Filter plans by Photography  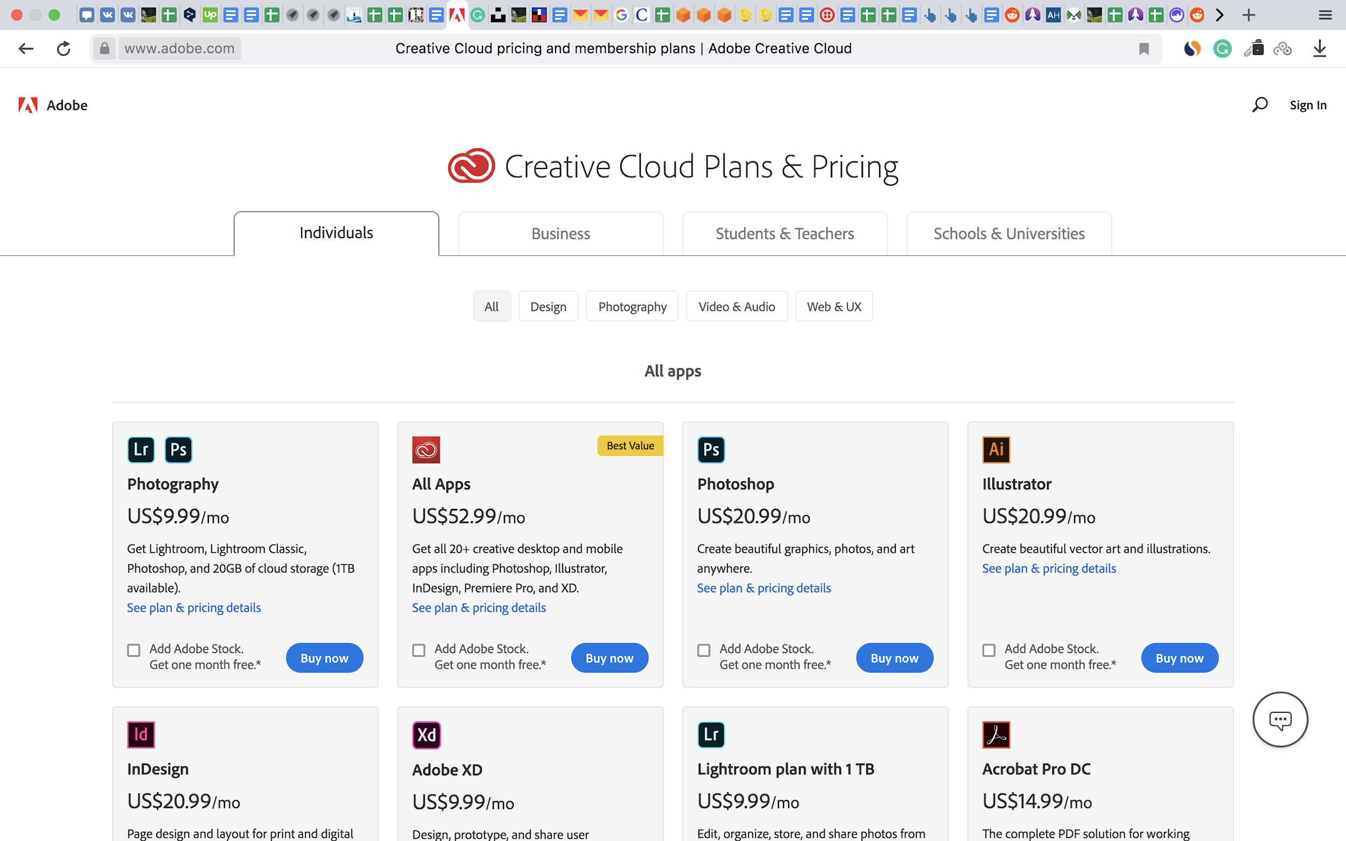click(x=633, y=306)
